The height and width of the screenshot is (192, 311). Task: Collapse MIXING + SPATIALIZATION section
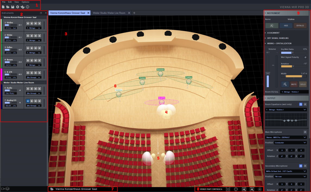click(x=279, y=43)
